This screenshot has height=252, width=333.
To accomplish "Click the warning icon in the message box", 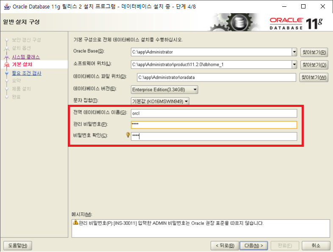I will (x=75, y=222).
